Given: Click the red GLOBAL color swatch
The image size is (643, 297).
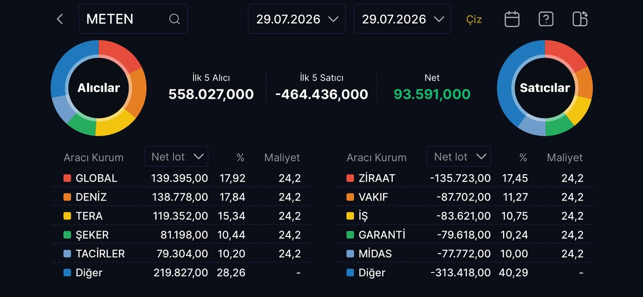Looking at the screenshot, I should pos(67,178).
